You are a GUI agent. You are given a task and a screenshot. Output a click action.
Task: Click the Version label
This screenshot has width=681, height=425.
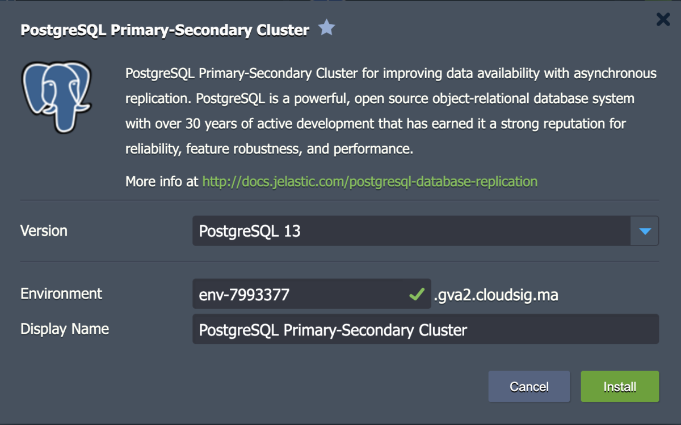(x=44, y=231)
